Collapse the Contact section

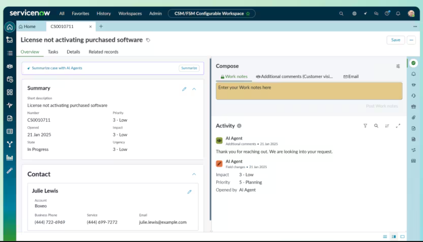pyautogui.click(x=194, y=174)
